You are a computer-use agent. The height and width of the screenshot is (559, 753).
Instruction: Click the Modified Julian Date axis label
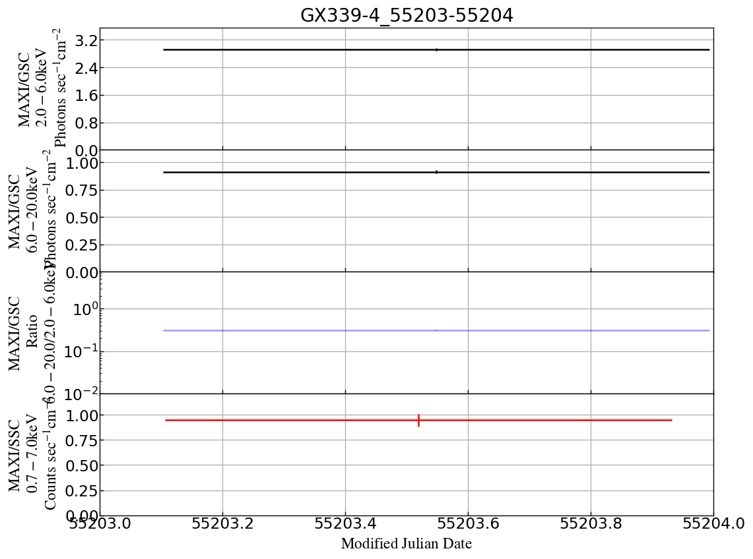(x=407, y=544)
